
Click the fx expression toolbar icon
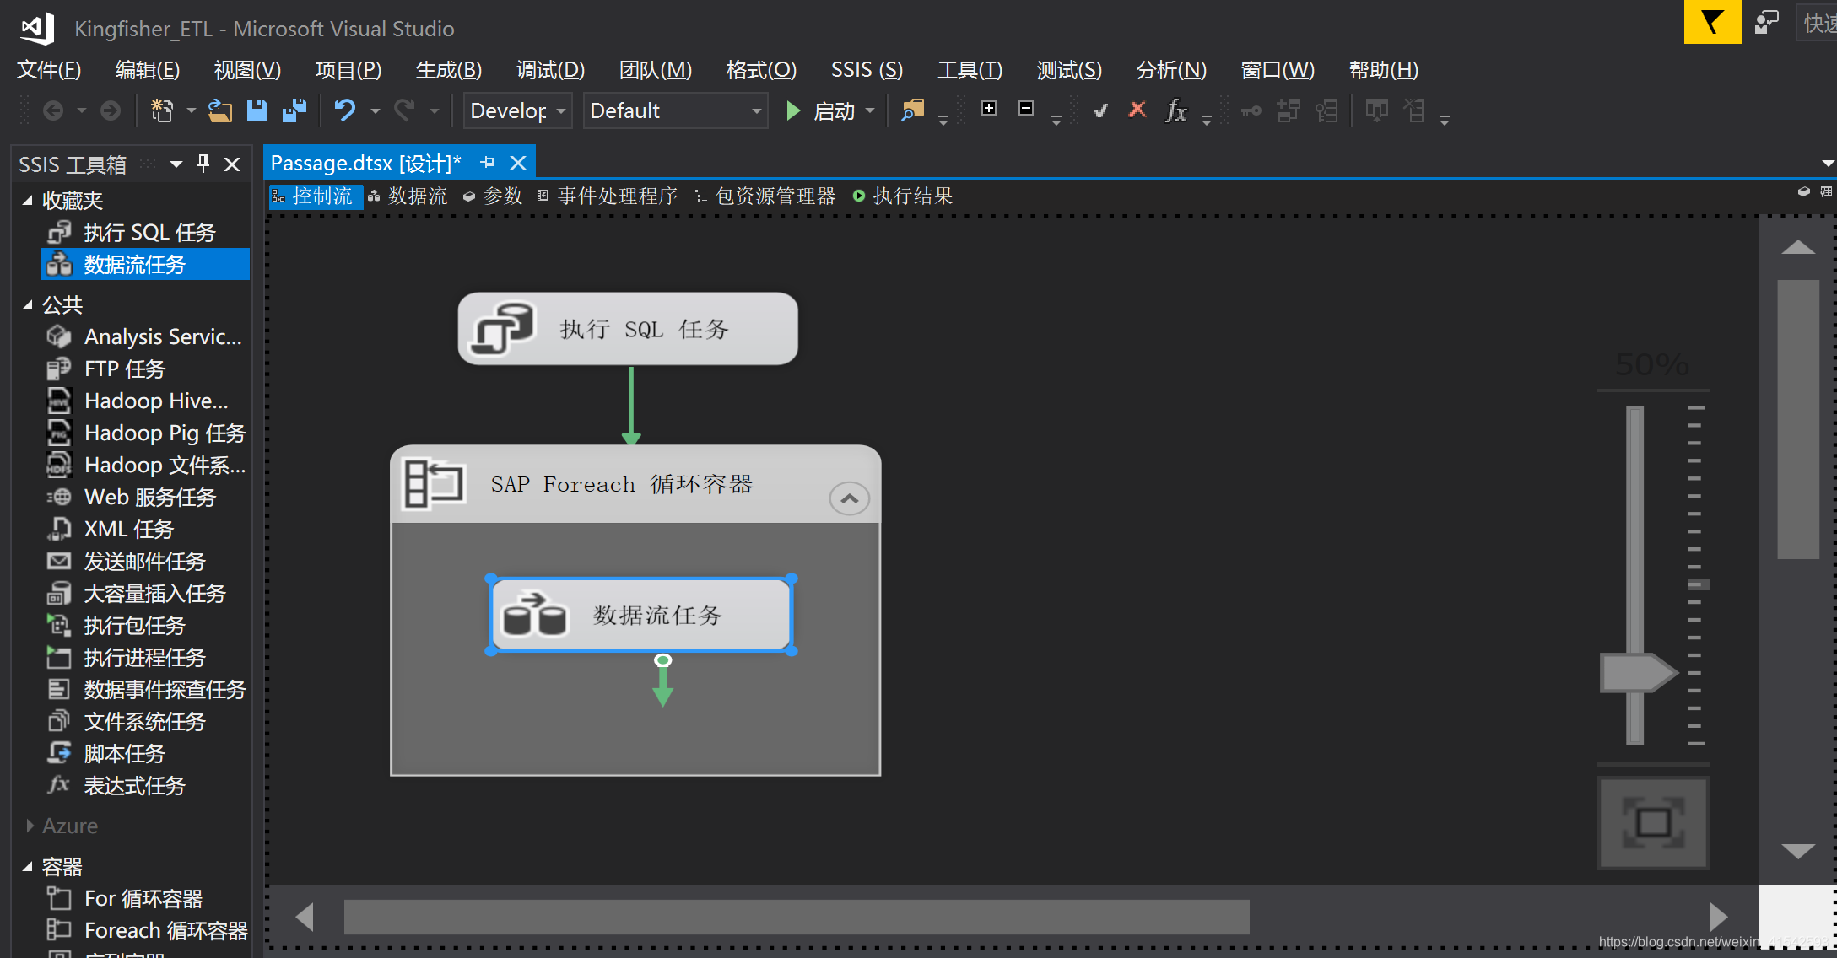[1175, 110]
